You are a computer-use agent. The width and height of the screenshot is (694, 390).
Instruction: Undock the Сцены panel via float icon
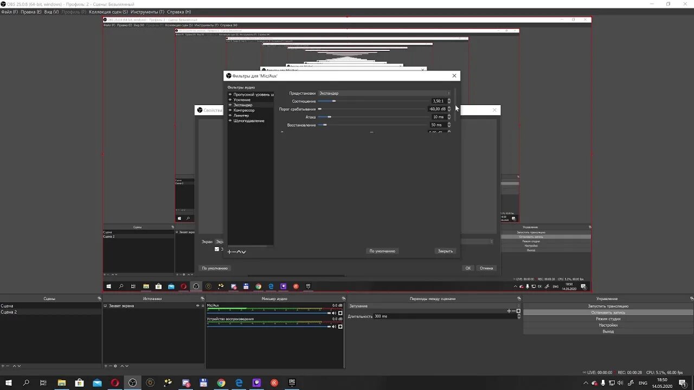[x=99, y=298]
